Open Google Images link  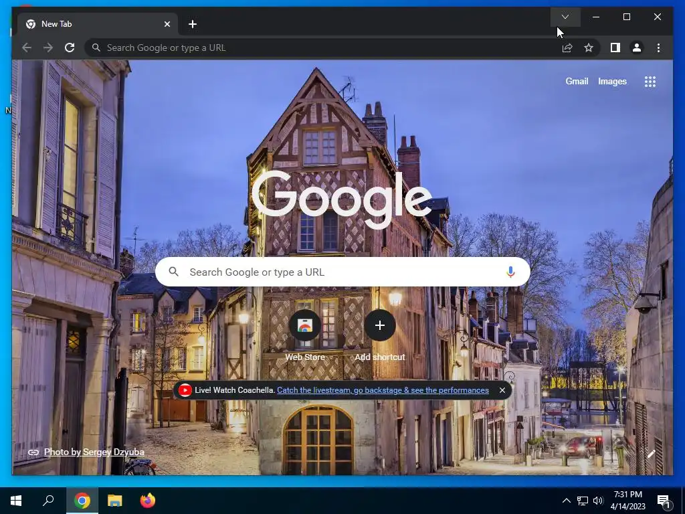[612, 81]
